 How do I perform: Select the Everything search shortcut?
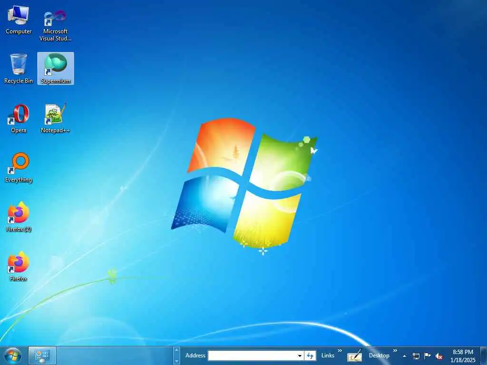click(x=19, y=168)
